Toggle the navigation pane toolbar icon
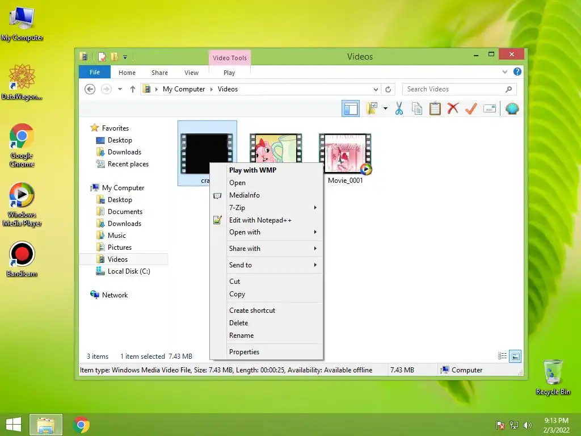Viewport: 581px width, 436px height. [350, 108]
